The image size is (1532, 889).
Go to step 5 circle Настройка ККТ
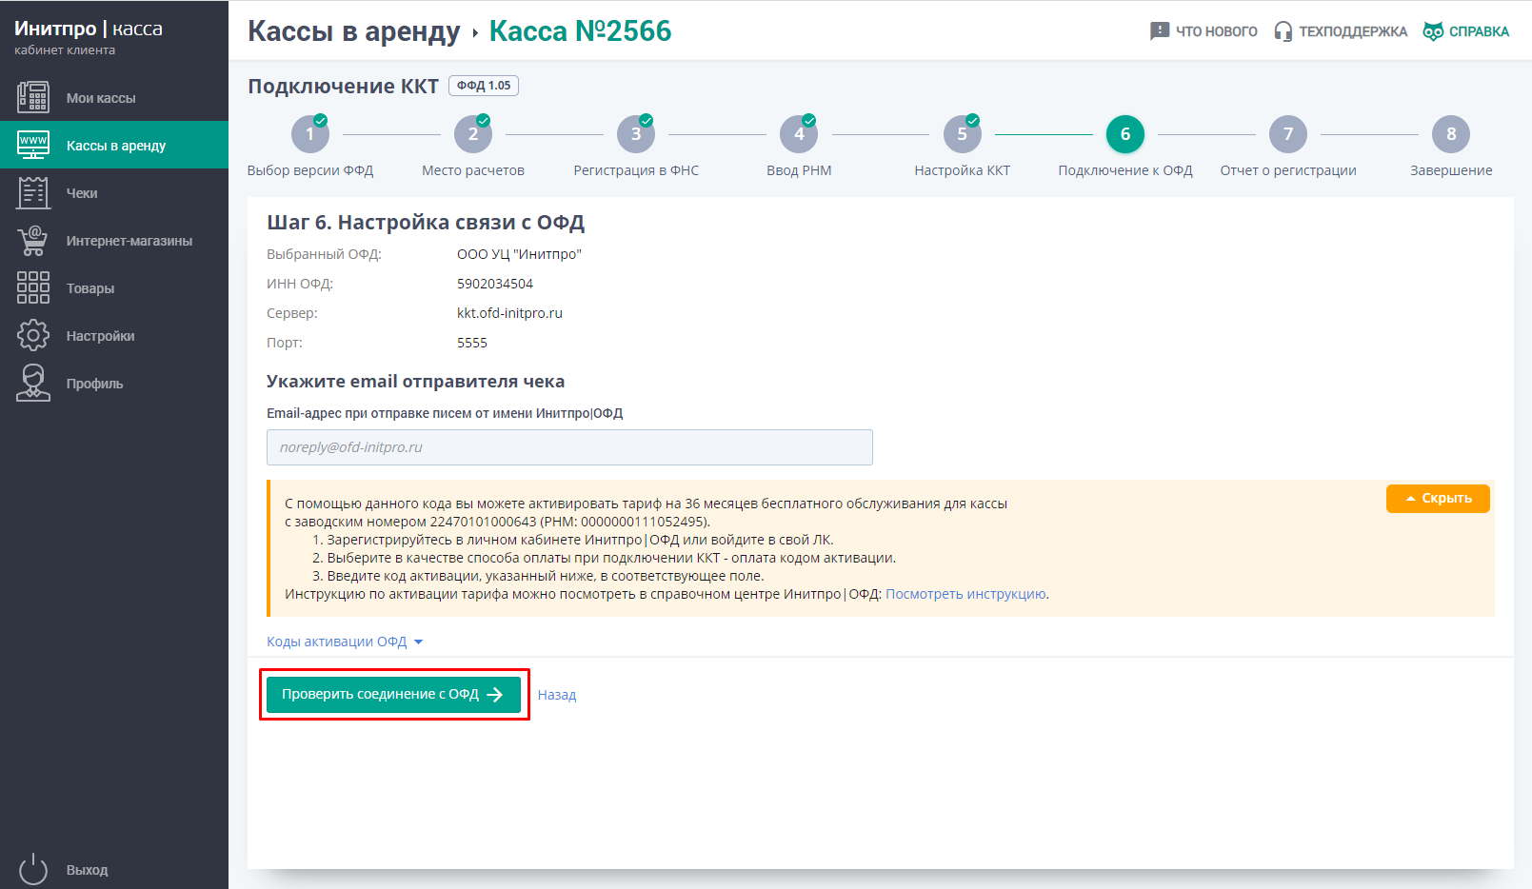[963, 134]
